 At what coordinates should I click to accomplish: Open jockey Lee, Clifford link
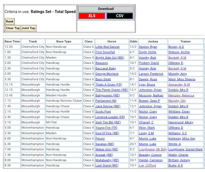tap(147, 165)
